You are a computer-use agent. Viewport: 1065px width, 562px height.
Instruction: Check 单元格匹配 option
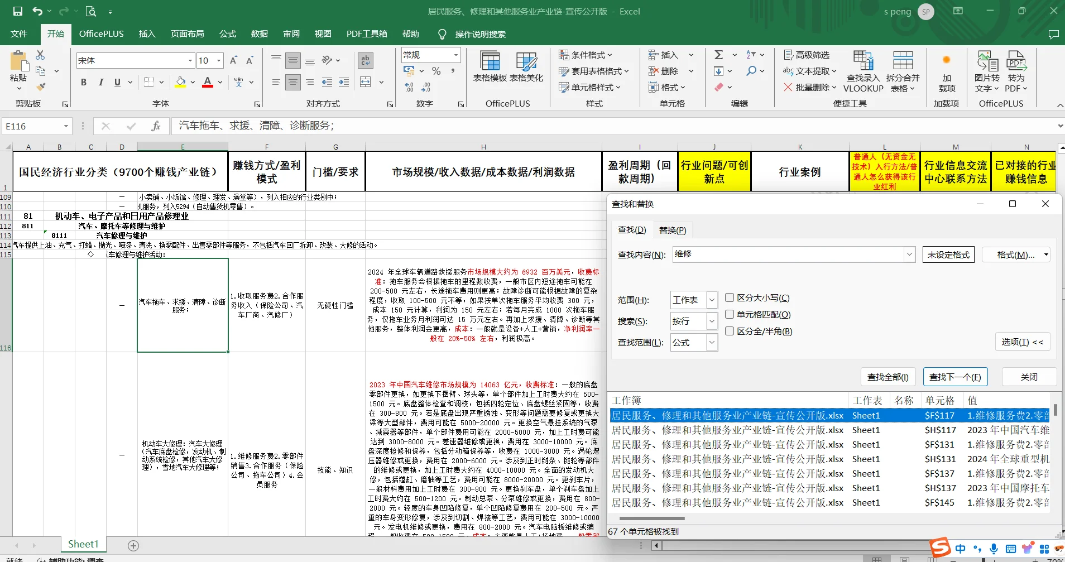[x=730, y=314]
